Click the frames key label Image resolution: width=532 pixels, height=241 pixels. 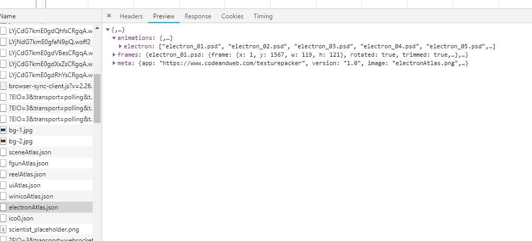[127, 55]
